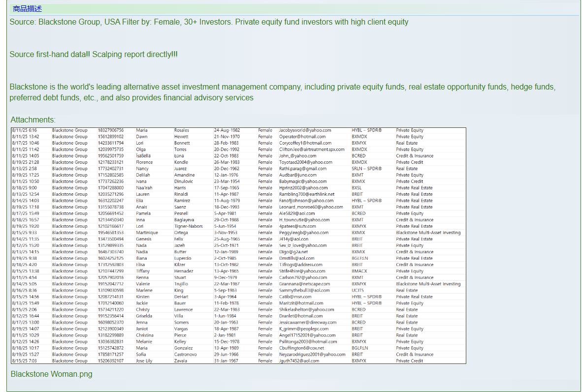Select the 8/17/25 13:00 timestamp cell
Screen dimensions: 582x392
pos(26,323)
